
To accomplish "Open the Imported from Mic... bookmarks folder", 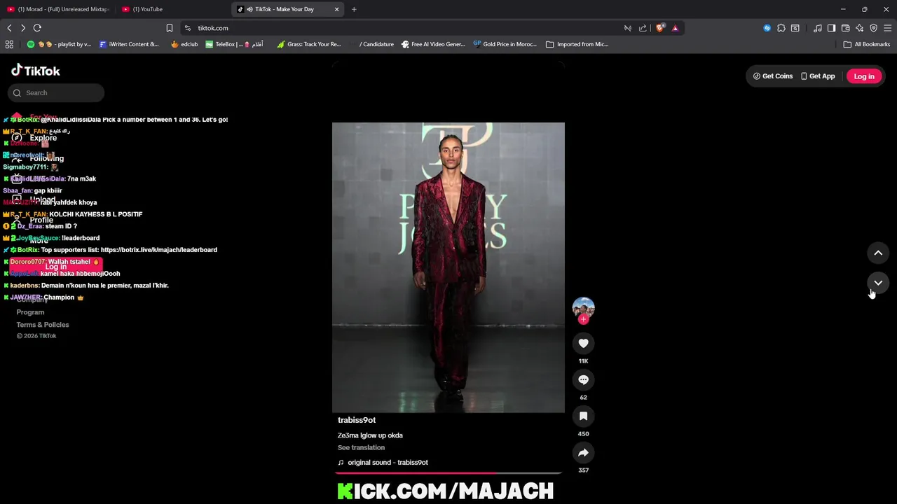I will 577,44.
